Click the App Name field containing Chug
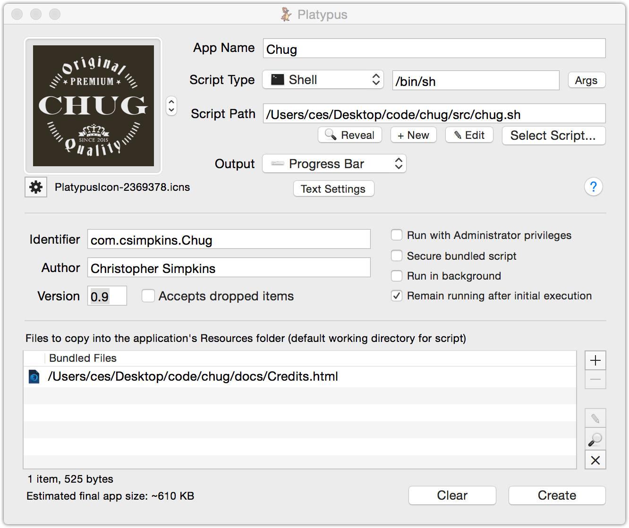The height and width of the screenshot is (528, 629). coord(434,49)
